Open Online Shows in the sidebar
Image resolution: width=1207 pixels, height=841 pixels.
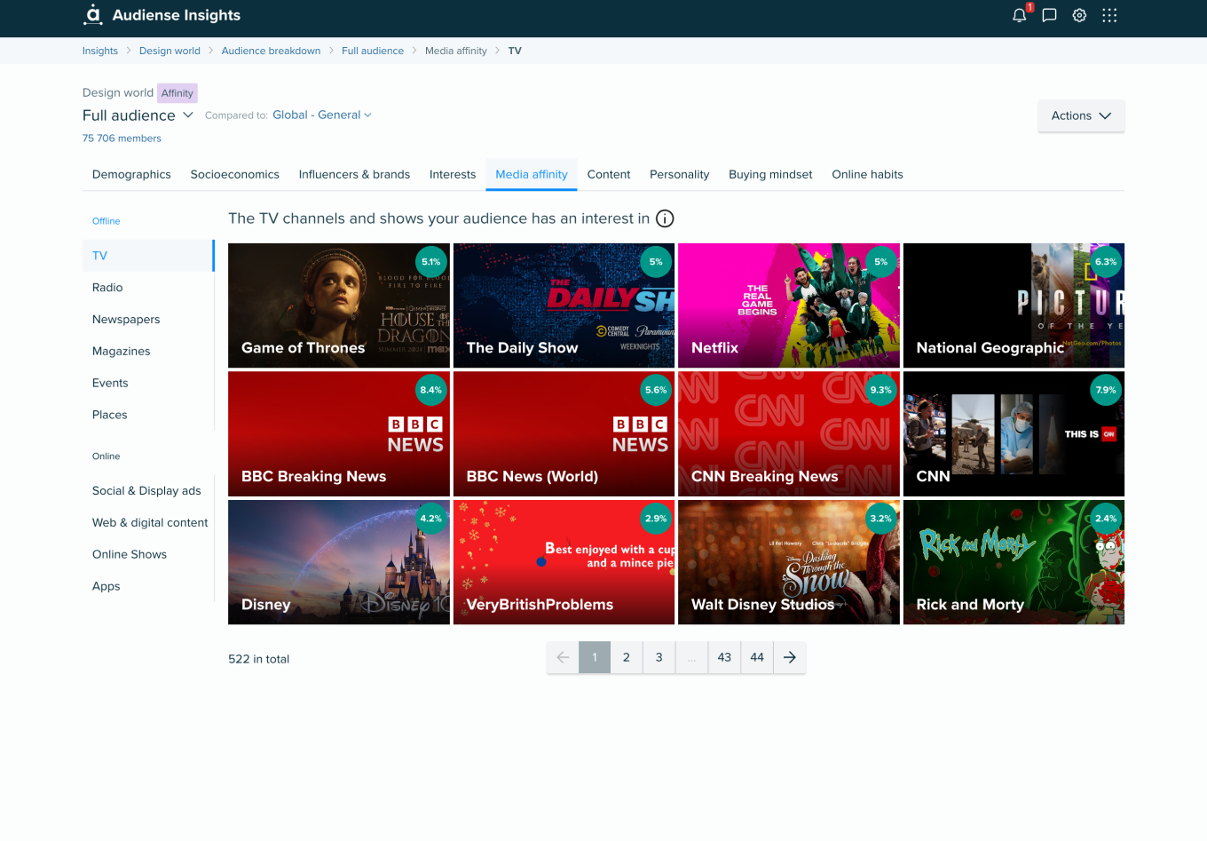(x=148, y=554)
